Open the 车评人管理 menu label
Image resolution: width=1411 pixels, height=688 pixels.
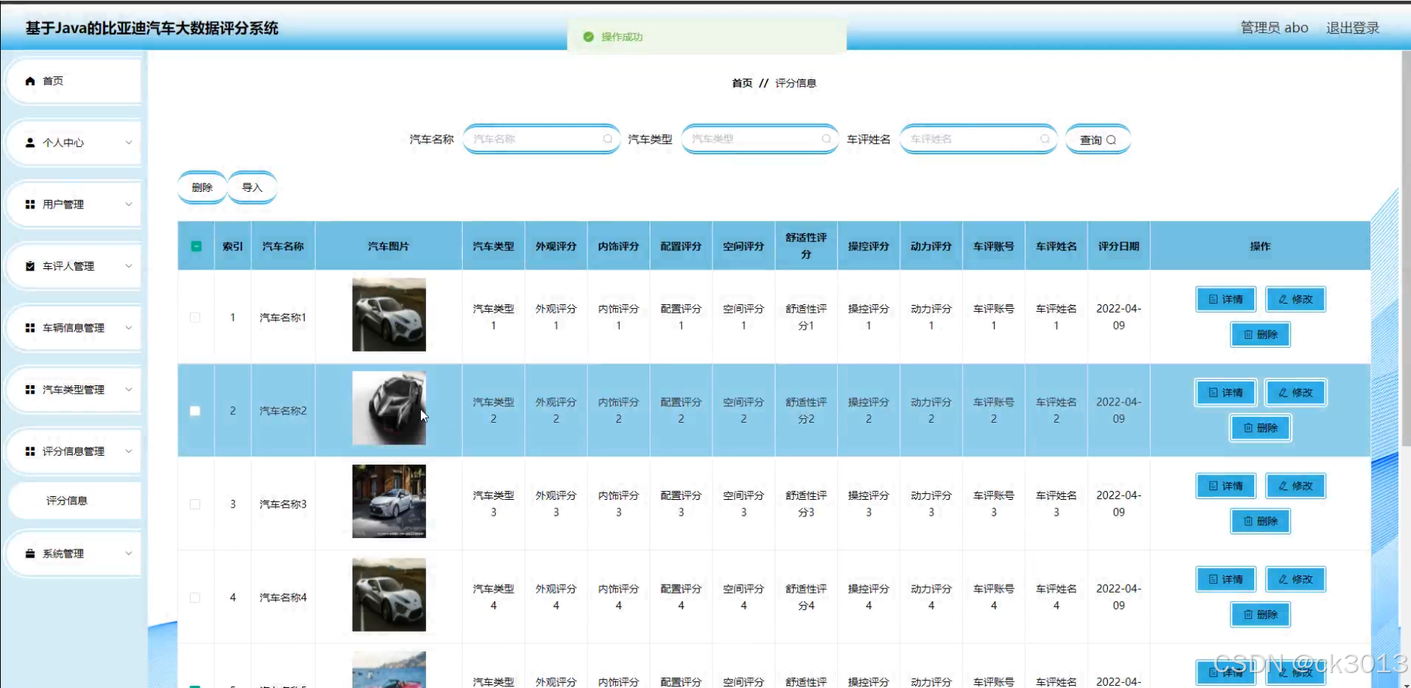(x=68, y=266)
